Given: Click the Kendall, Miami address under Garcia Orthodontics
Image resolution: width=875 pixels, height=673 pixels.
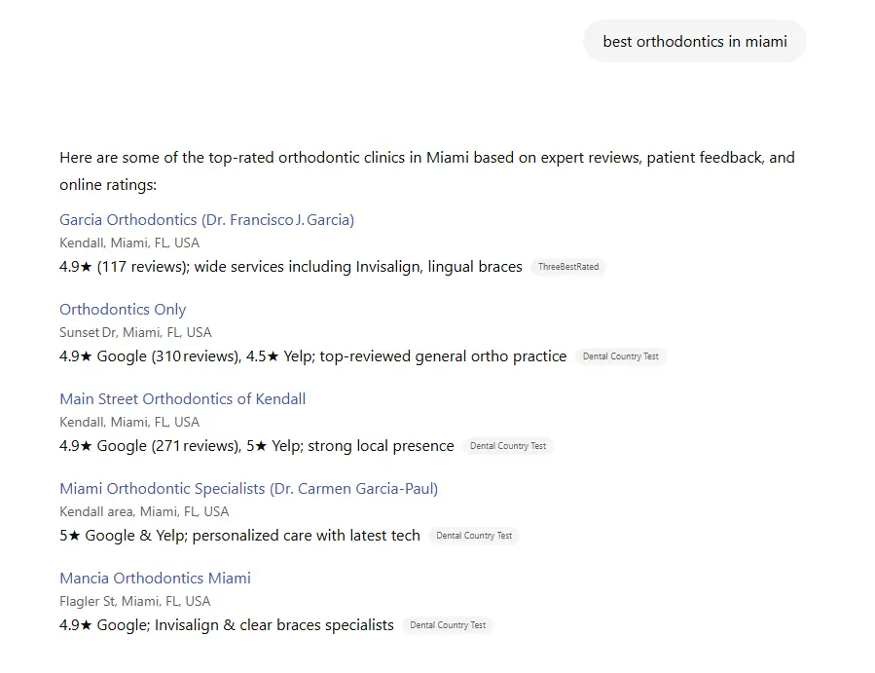Looking at the screenshot, I should point(129,243).
